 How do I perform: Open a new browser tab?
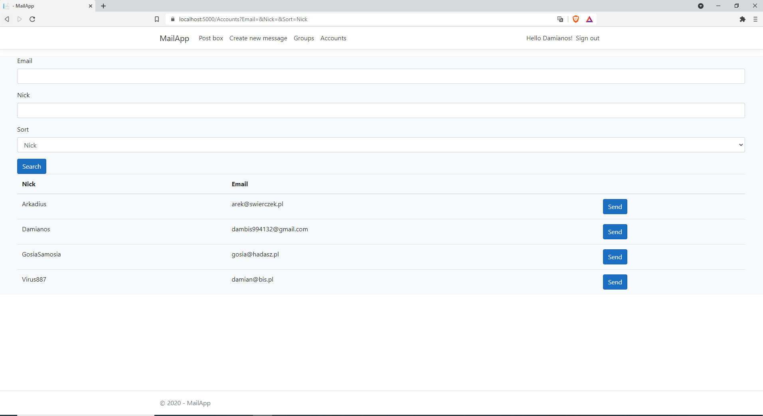pyautogui.click(x=103, y=6)
